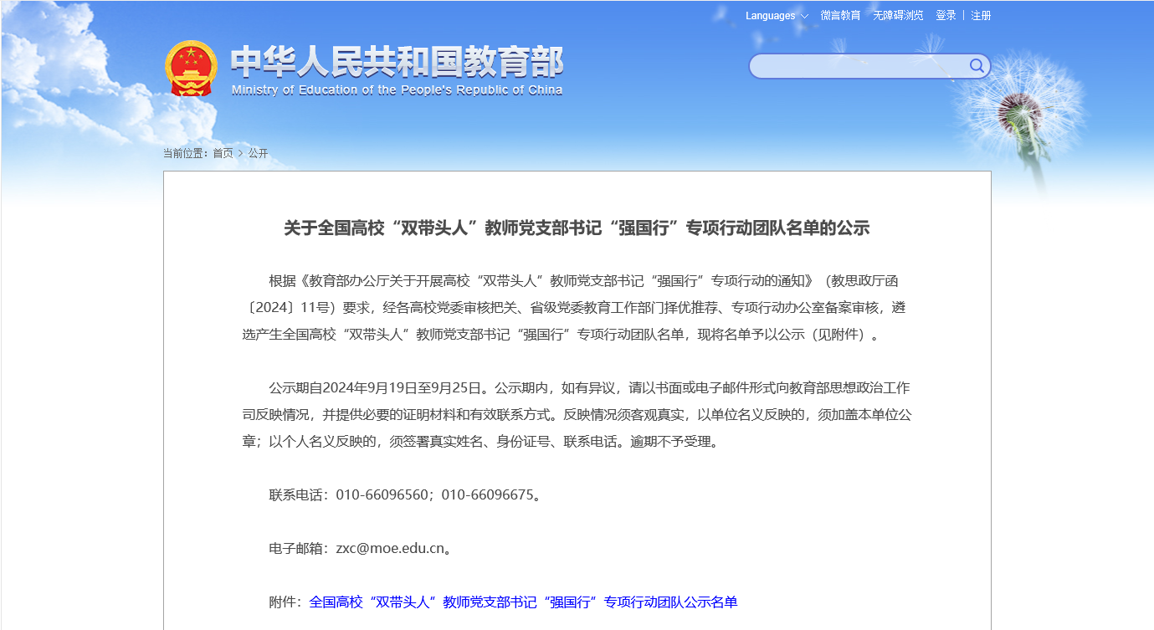Click the Languages chevron arrow
1154x630 pixels.
(x=804, y=16)
